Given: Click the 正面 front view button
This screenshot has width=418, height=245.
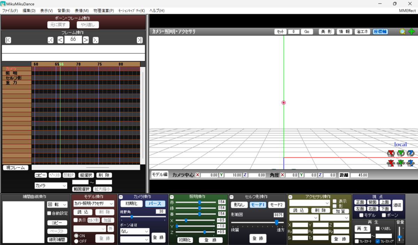Looking at the screenshot, I should point(360,202).
